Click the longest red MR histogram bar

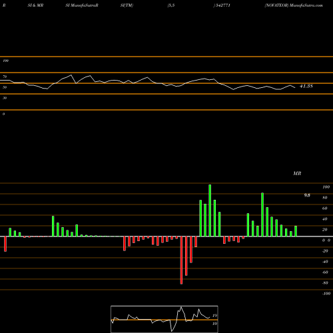pos(181,260)
